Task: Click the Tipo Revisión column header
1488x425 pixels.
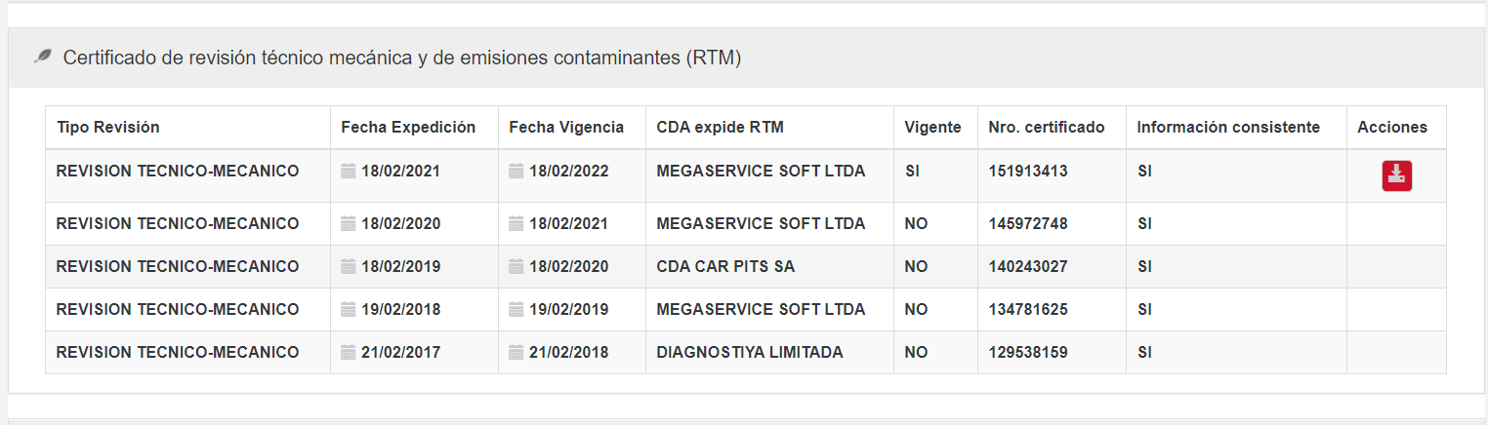Action: point(108,128)
